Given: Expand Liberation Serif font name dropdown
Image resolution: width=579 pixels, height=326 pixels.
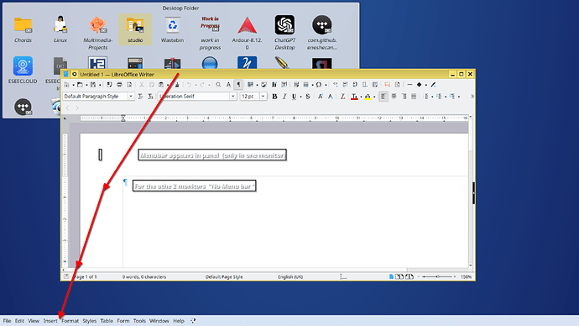Looking at the screenshot, I should [x=233, y=97].
